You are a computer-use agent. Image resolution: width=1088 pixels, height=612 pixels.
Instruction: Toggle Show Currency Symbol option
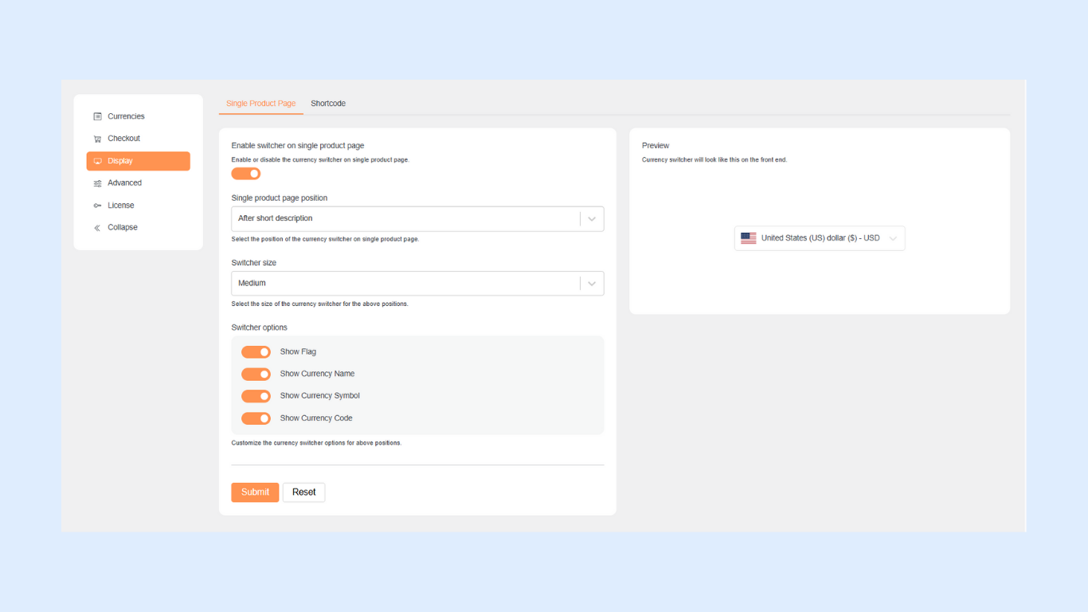pyautogui.click(x=256, y=396)
